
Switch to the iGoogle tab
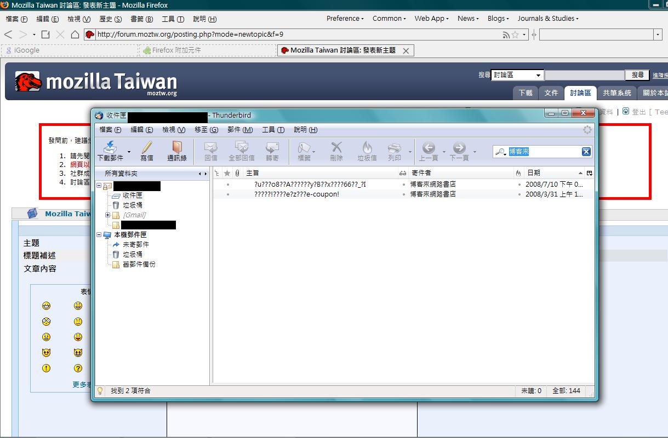(70, 50)
